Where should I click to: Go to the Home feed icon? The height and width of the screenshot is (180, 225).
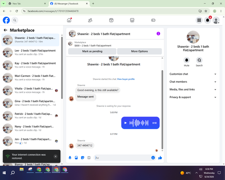pos(69,20)
